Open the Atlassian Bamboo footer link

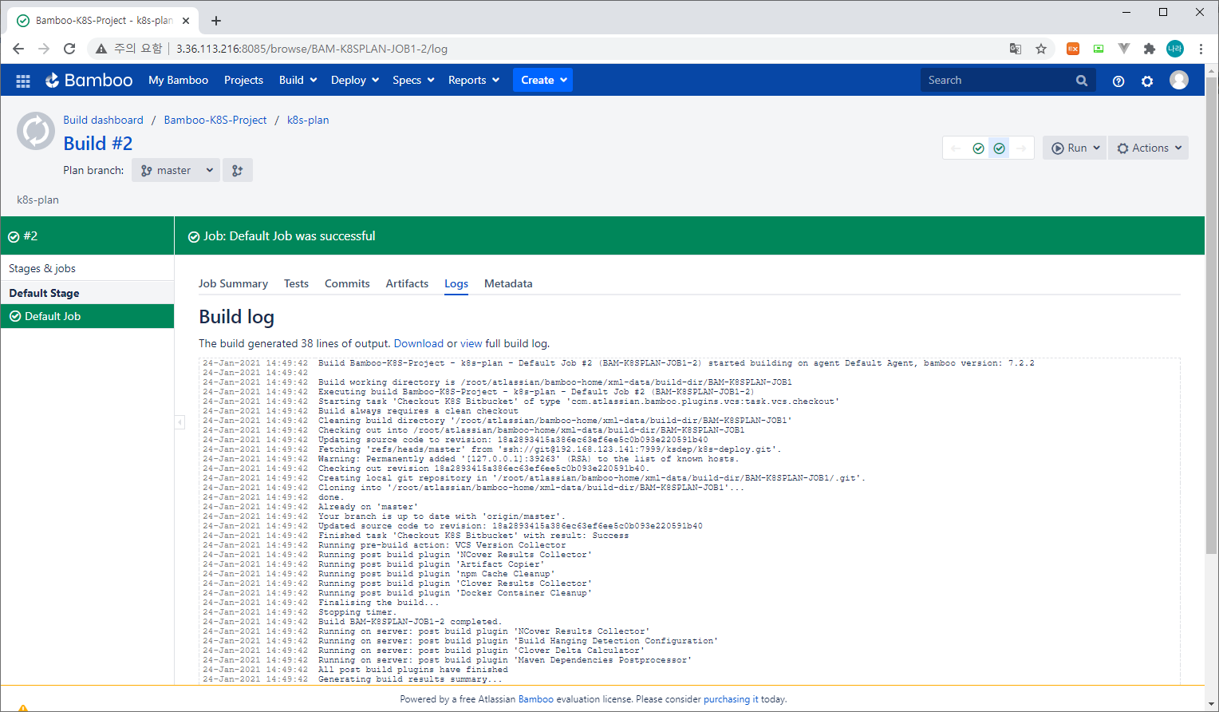point(536,699)
